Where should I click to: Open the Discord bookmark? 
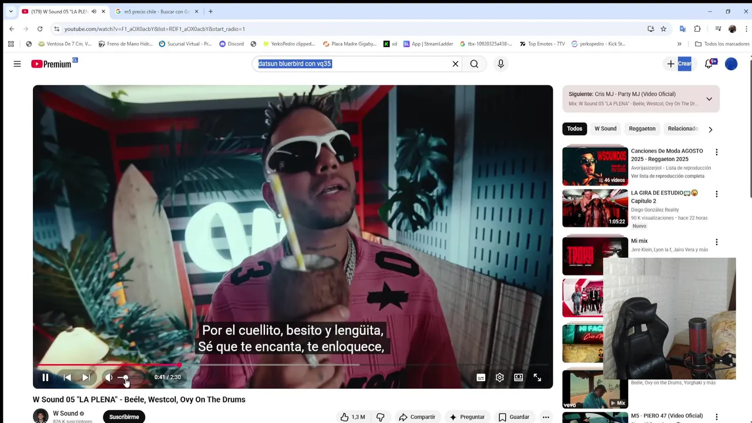coord(231,43)
